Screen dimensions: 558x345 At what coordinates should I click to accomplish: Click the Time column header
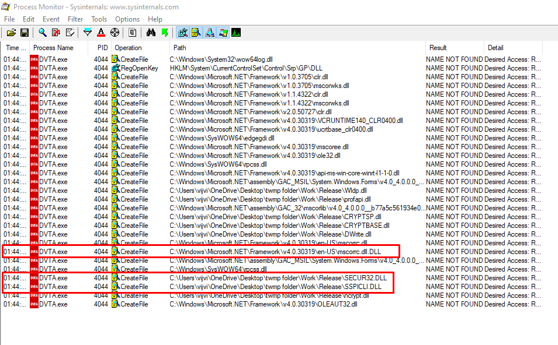click(15, 48)
